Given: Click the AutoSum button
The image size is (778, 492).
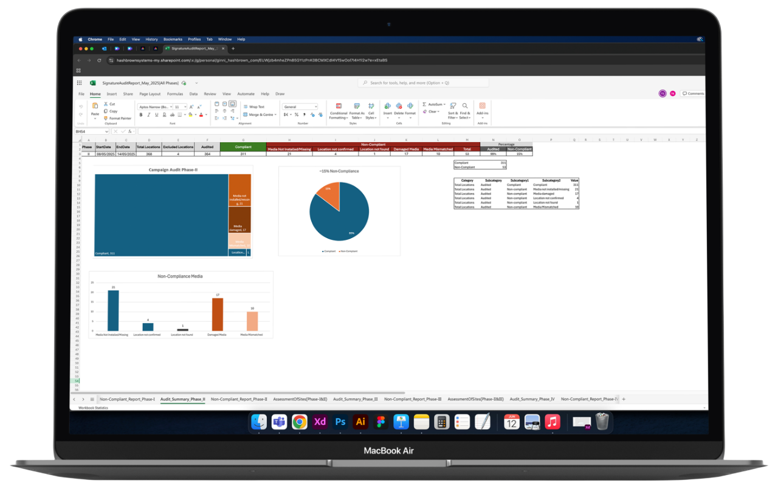Looking at the screenshot, I should click(434, 104).
